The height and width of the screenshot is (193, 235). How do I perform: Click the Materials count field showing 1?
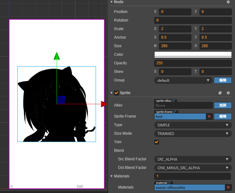(193, 176)
